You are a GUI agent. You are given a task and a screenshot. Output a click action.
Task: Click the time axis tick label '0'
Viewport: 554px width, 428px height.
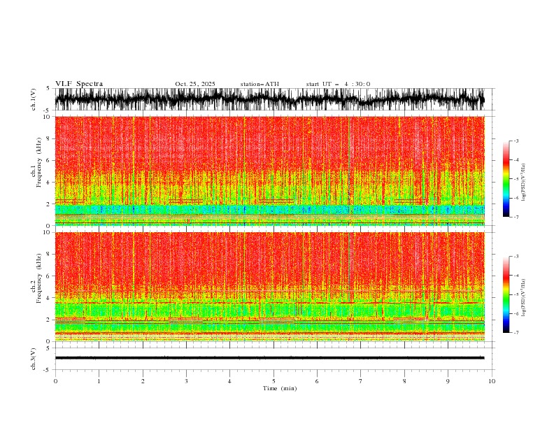[55, 381]
